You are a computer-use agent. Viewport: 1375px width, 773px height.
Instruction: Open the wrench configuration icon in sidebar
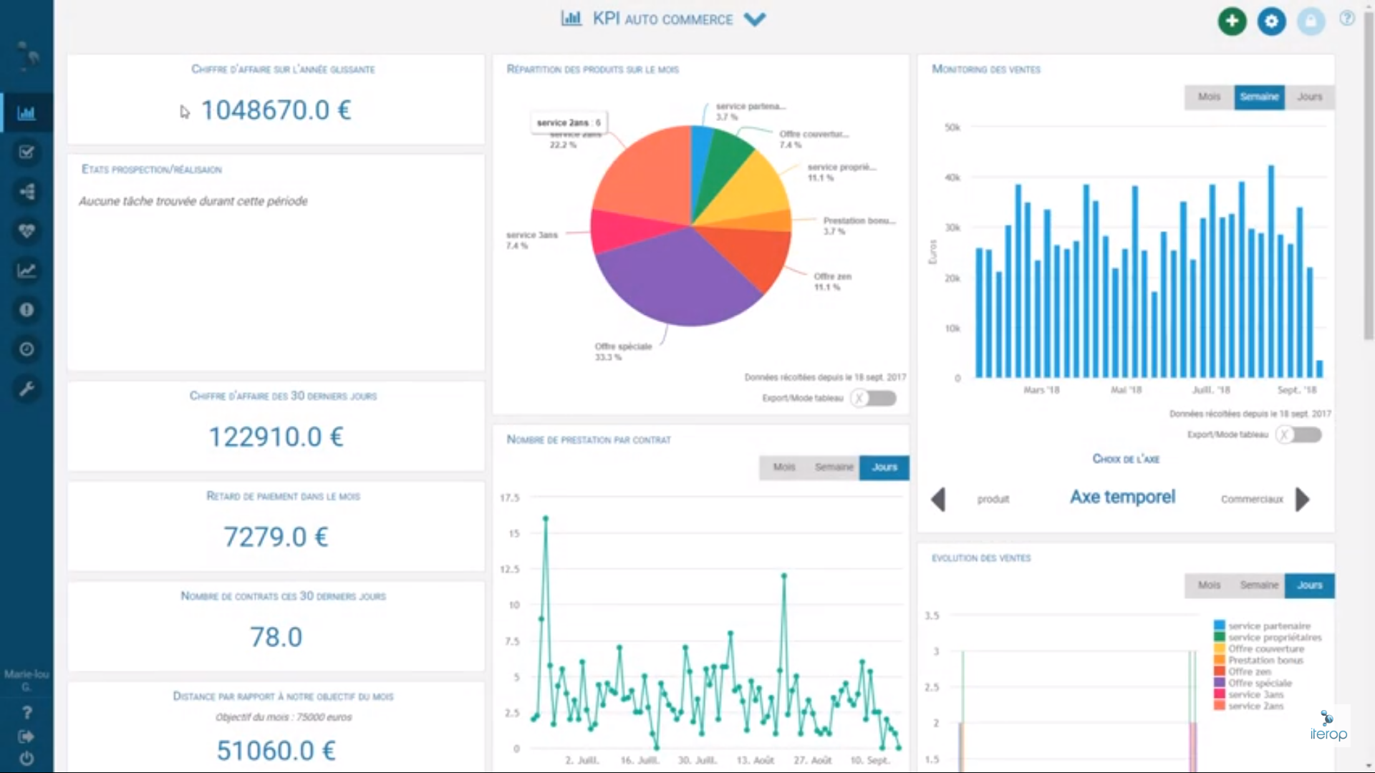(x=26, y=389)
